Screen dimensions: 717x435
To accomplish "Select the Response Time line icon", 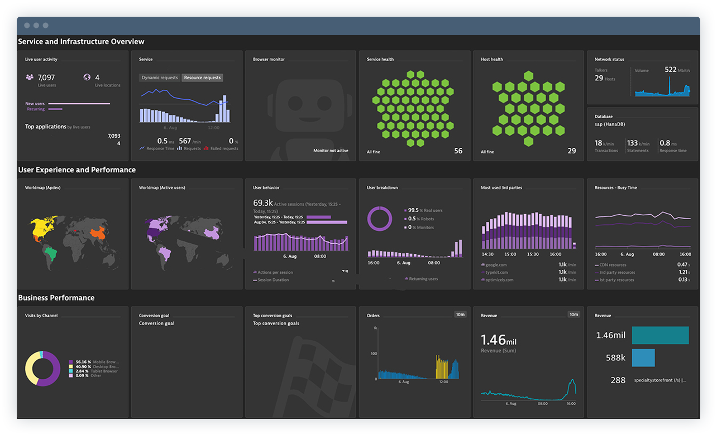I will 142,148.
